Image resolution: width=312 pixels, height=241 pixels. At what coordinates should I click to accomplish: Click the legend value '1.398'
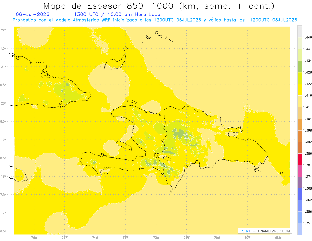[x=308, y=130]
